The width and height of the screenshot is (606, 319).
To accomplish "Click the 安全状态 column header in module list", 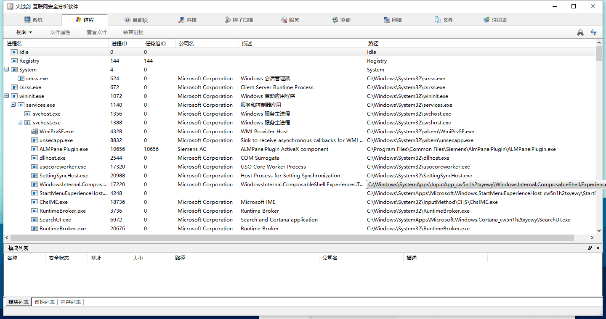I will (x=66, y=258).
